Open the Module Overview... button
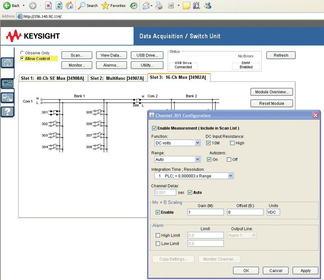The height and width of the screenshot is (280, 324). (x=272, y=92)
